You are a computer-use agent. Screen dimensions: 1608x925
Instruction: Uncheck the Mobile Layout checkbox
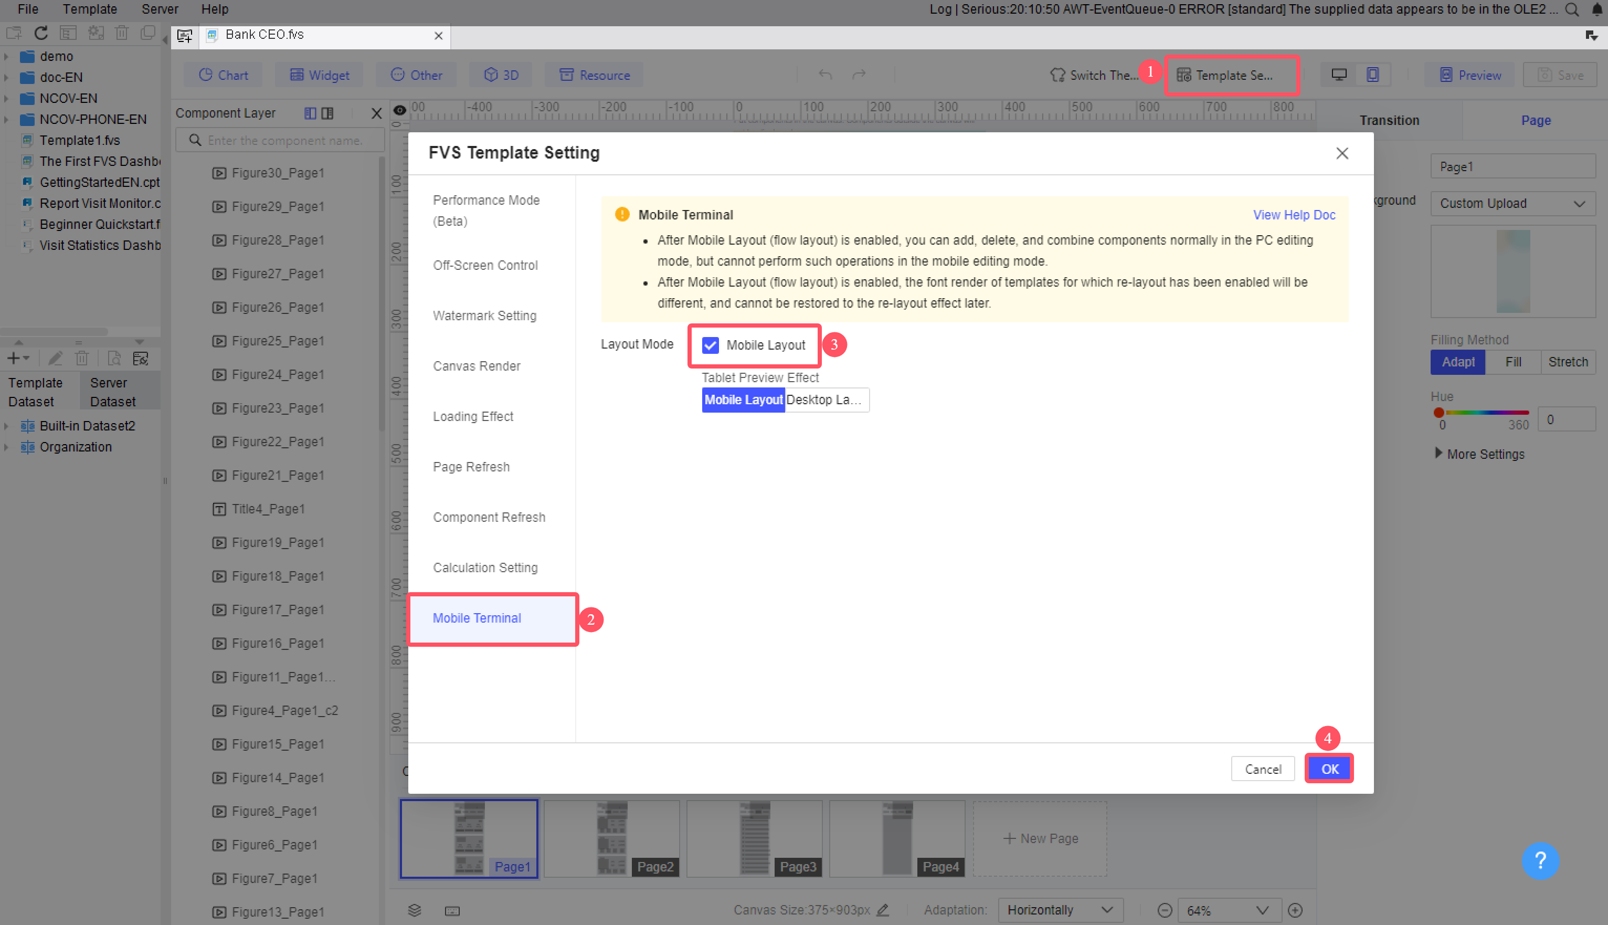pyautogui.click(x=710, y=345)
